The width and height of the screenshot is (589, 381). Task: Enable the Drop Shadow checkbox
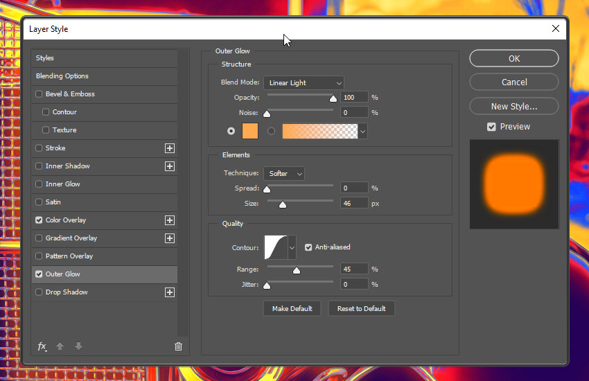(x=39, y=292)
